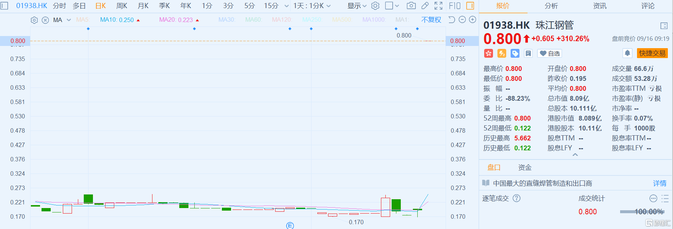Remove MA indicator with X icon

click(45, 20)
